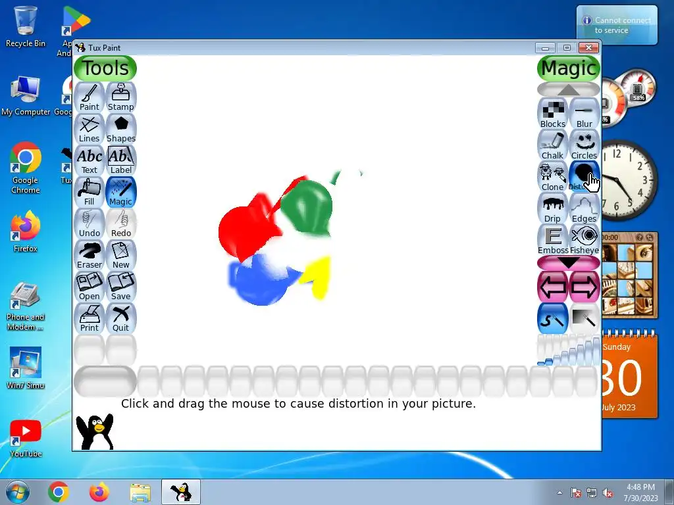Choose the Fisheye magic effect
Screen dimensions: 674x505
584,239
